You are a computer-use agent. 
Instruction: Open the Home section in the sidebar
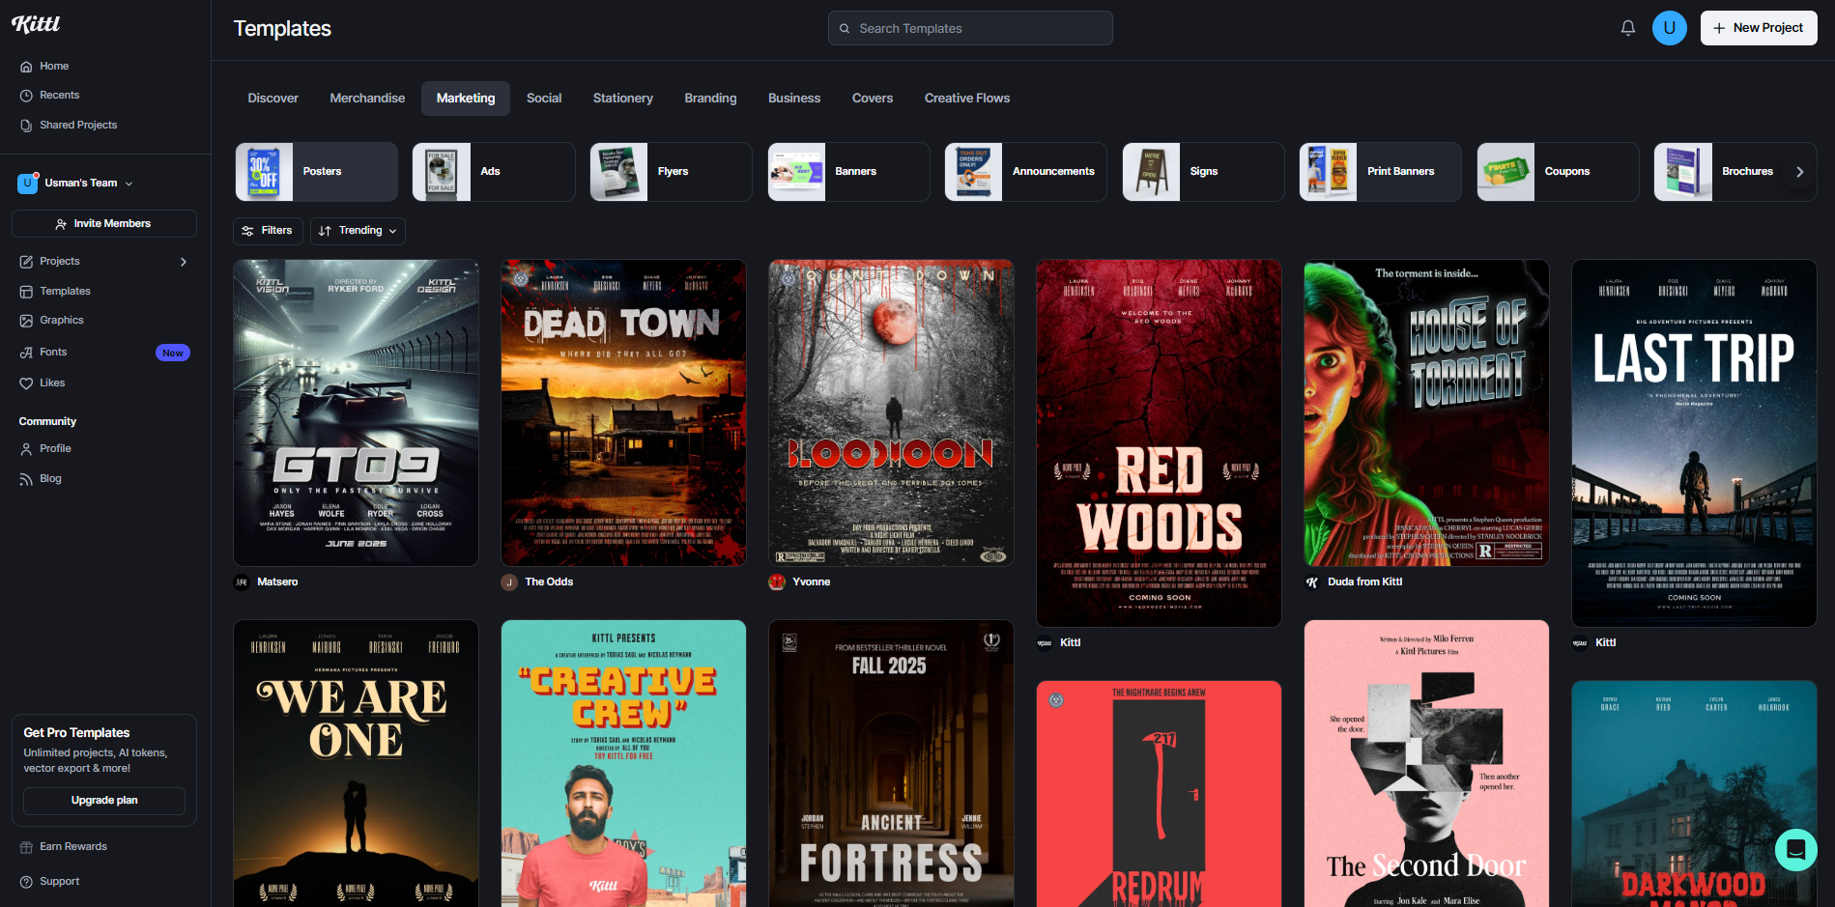(x=52, y=66)
